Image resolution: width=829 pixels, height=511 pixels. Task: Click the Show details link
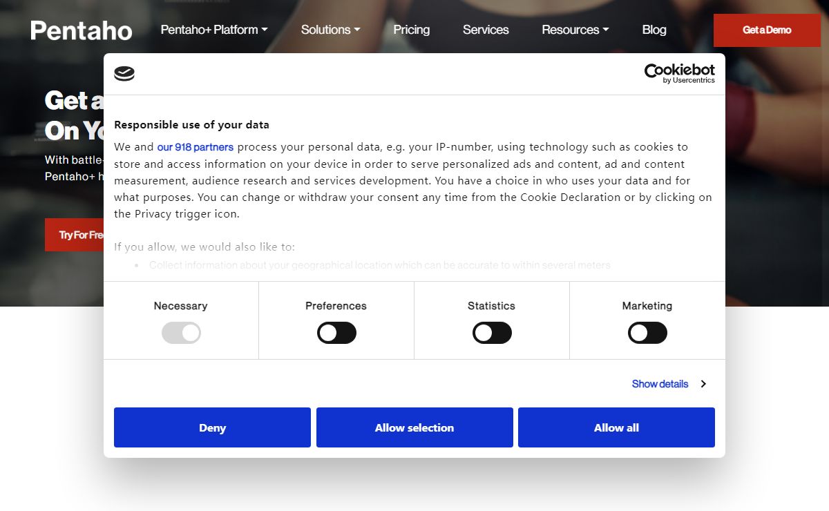[x=660, y=384]
